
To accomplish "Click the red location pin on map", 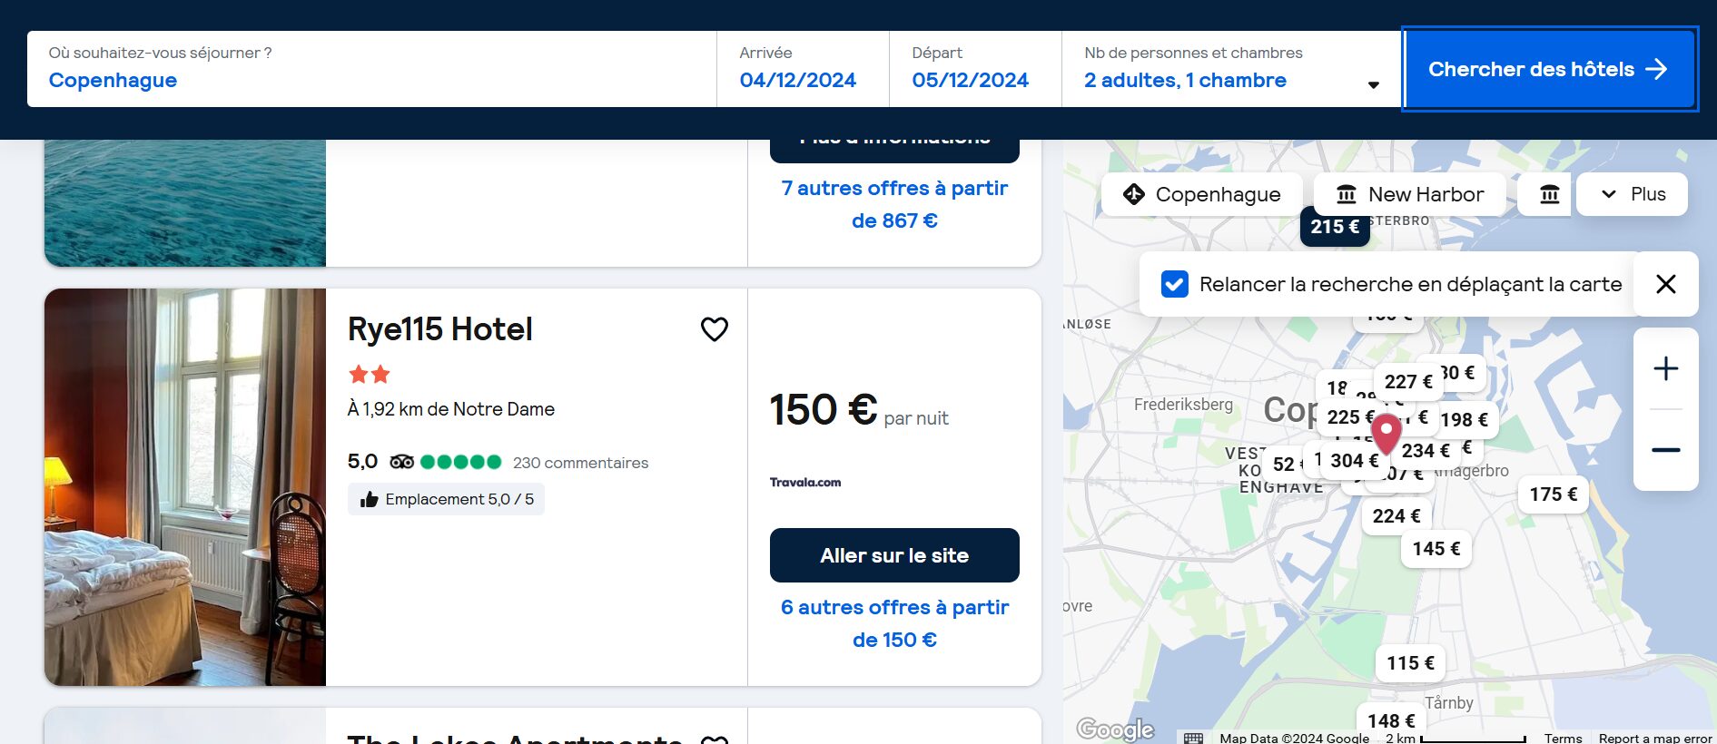I will pos(1386,433).
